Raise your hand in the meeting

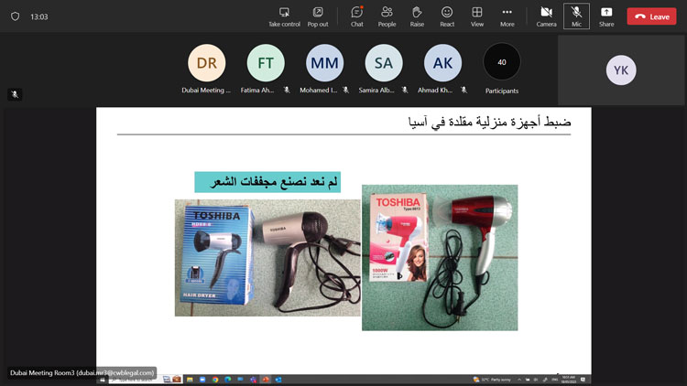click(x=417, y=16)
